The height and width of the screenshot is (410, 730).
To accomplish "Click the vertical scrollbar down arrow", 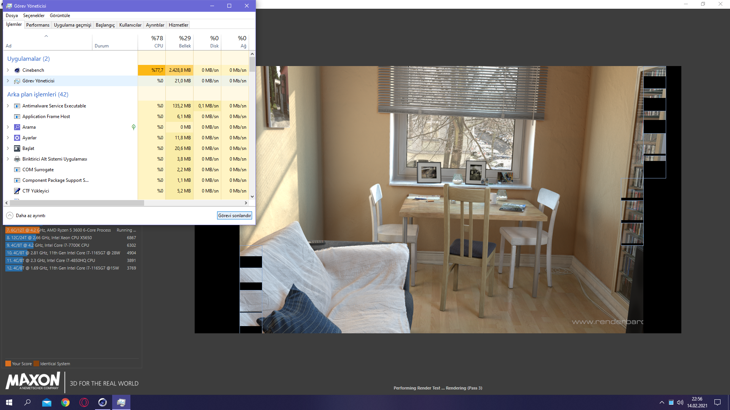I will [x=252, y=197].
